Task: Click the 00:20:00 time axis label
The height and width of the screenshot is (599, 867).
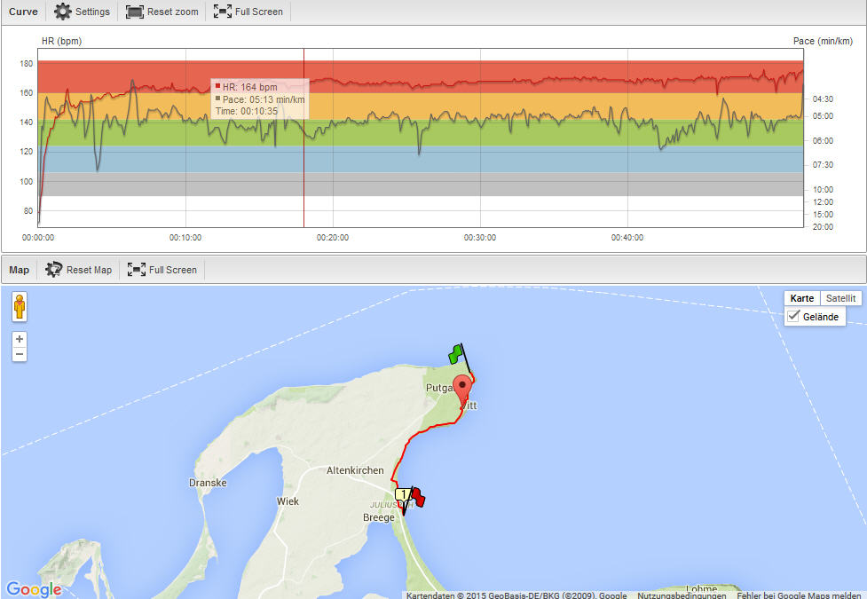Action: pyautogui.click(x=332, y=237)
